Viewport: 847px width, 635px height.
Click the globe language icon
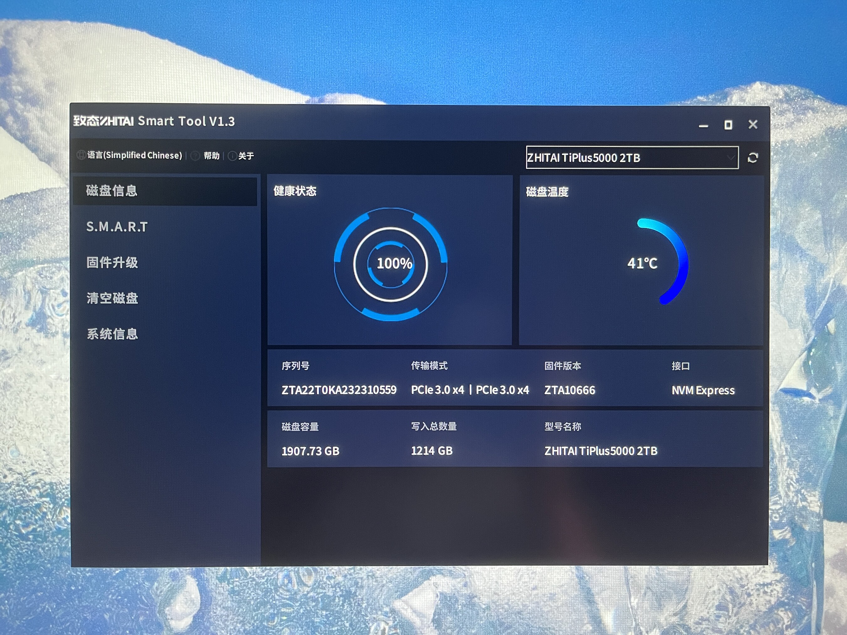tap(81, 155)
